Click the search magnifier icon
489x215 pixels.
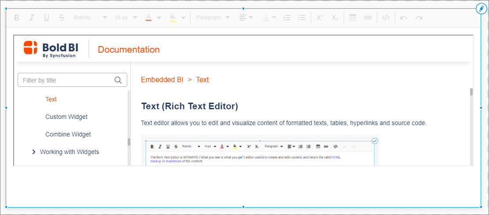[118, 80]
